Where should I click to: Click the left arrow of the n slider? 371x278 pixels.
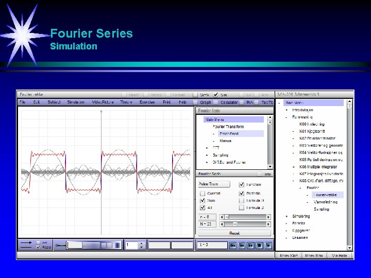pos(222,217)
